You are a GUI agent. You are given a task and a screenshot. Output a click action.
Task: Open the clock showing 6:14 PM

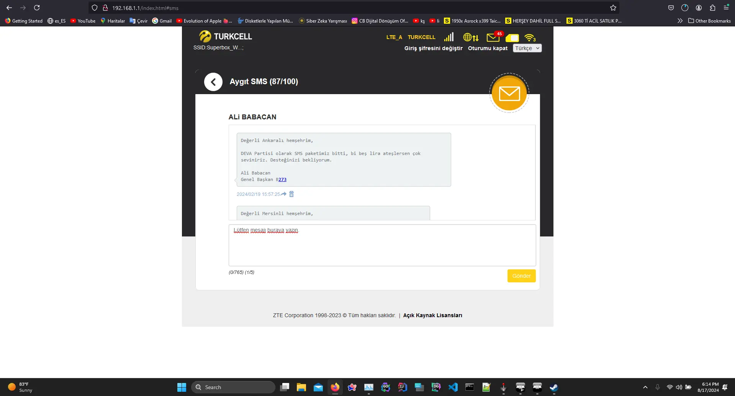coord(708,387)
